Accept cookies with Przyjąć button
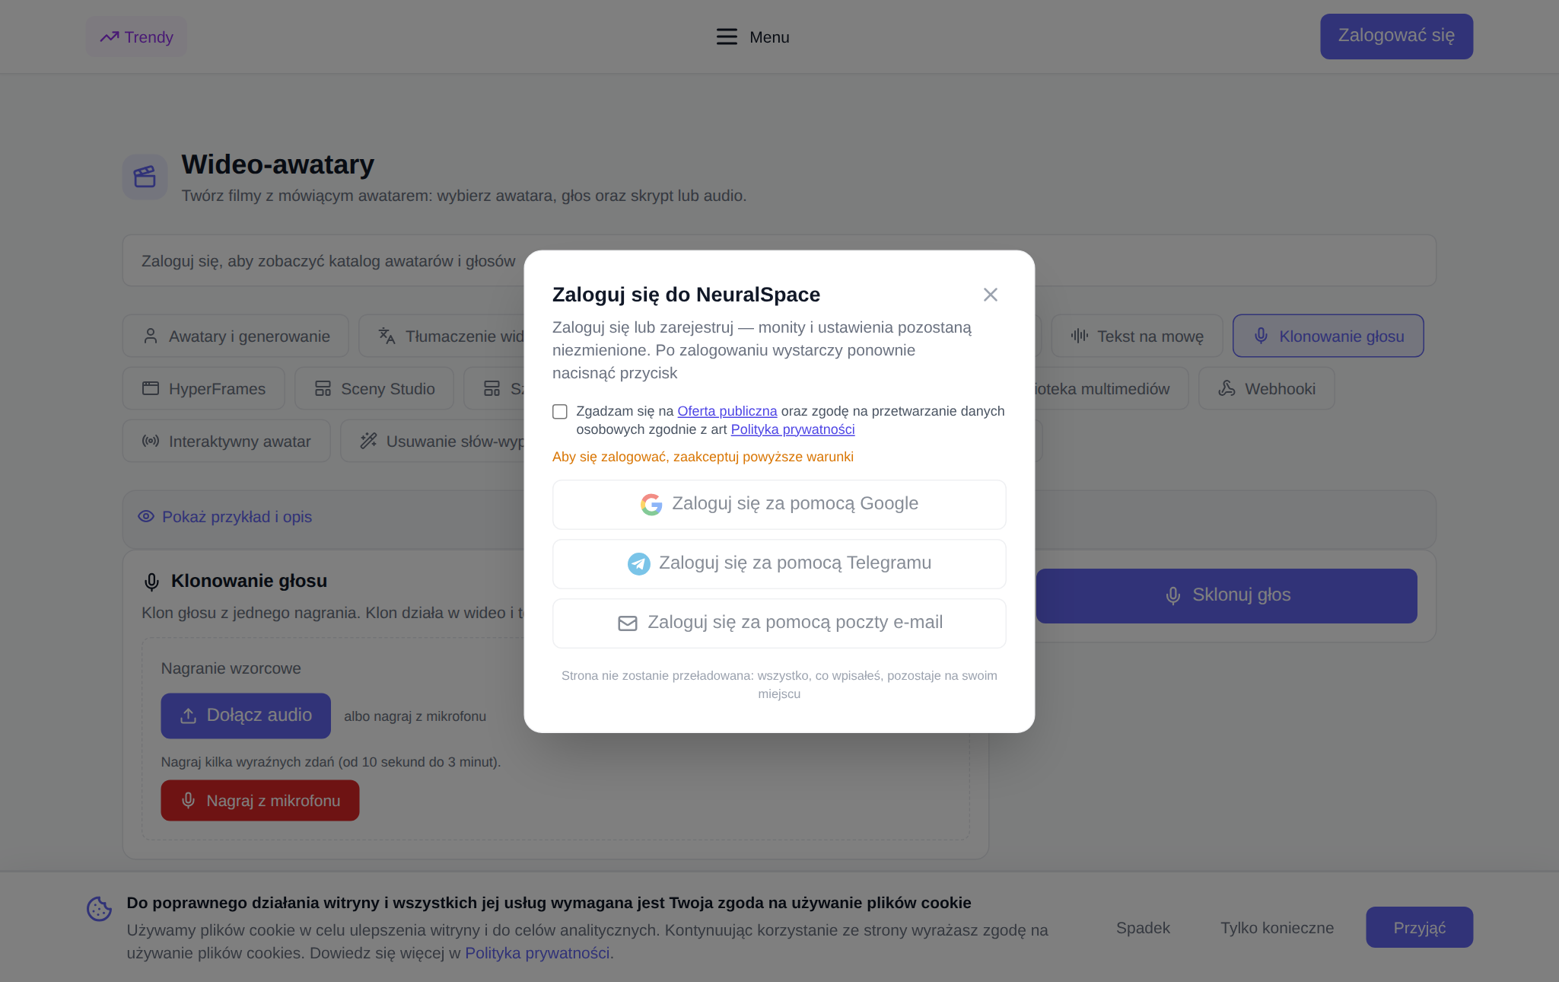 (1420, 927)
